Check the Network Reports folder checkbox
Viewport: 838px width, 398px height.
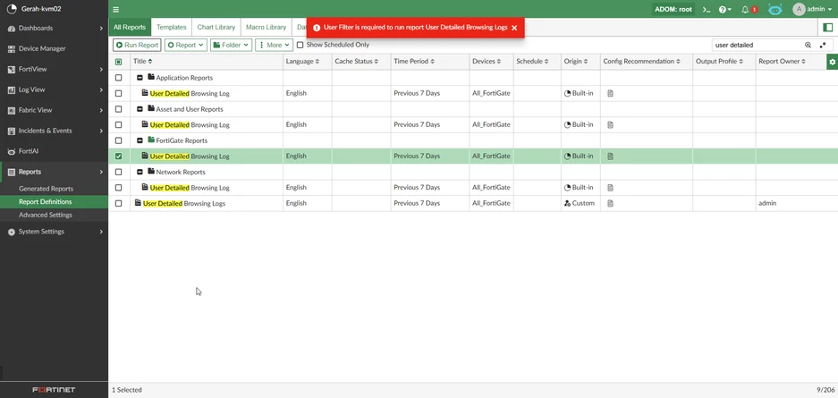pyautogui.click(x=119, y=172)
